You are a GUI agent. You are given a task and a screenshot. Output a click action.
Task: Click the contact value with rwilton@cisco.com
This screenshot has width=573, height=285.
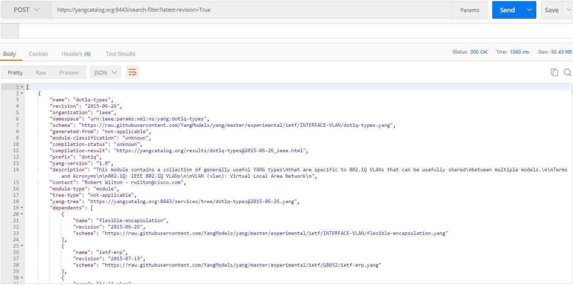[133, 182]
